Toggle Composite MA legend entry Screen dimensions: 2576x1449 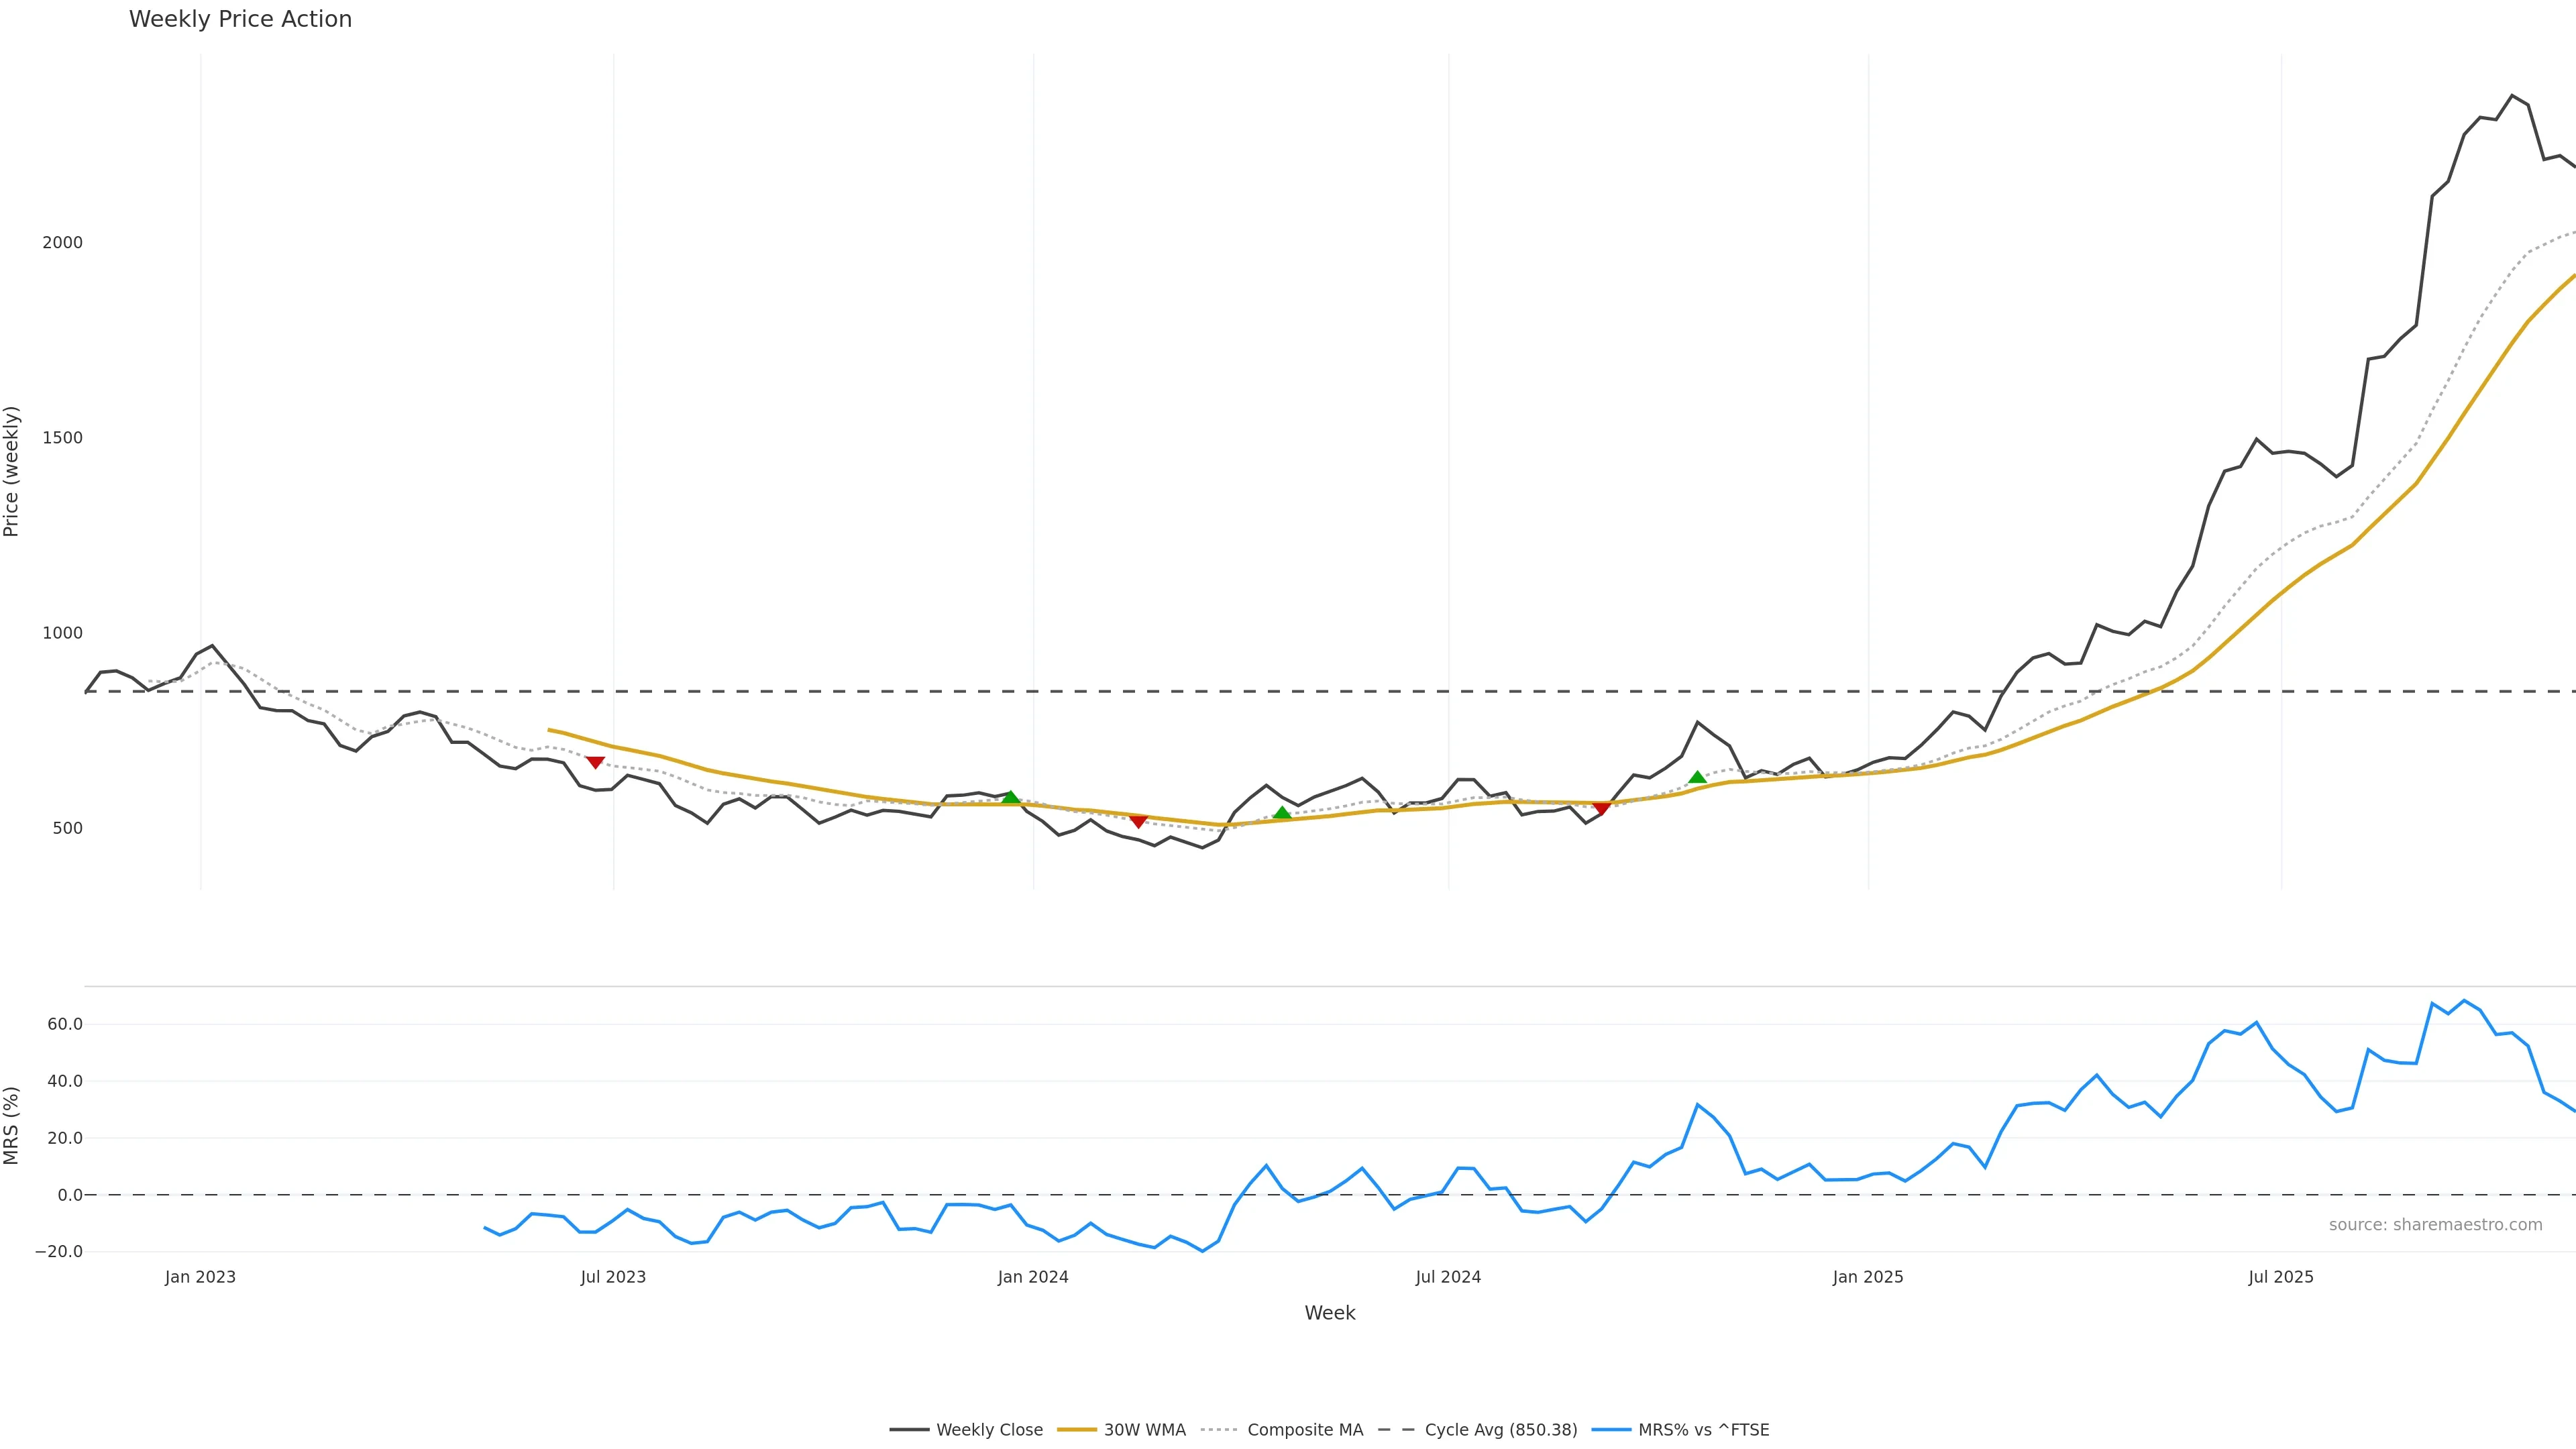click(1304, 1430)
